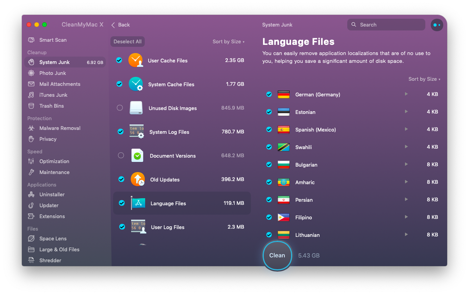This screenshot has height=295, width=469.
Task: Expand the Lithuanian row arrow
Action: point(406,235)
